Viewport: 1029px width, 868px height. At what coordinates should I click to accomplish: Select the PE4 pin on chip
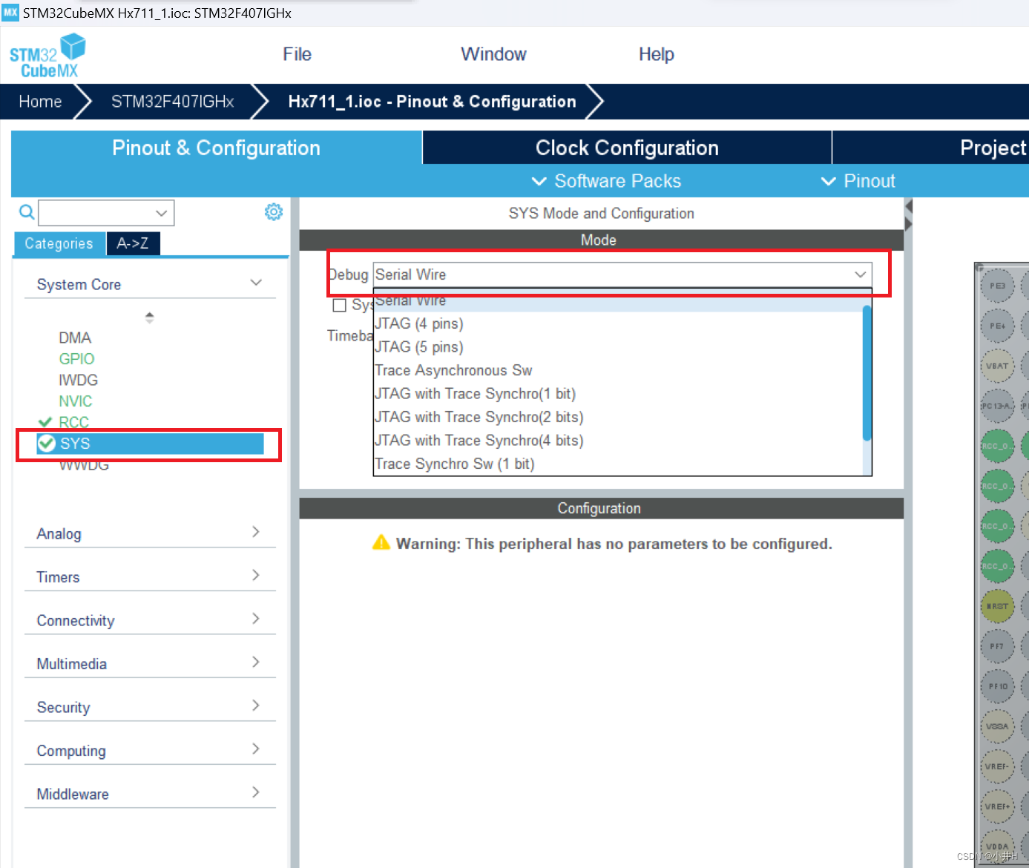coord(997,326)
